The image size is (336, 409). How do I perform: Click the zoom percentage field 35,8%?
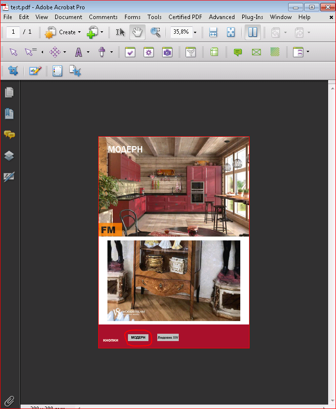181,32
